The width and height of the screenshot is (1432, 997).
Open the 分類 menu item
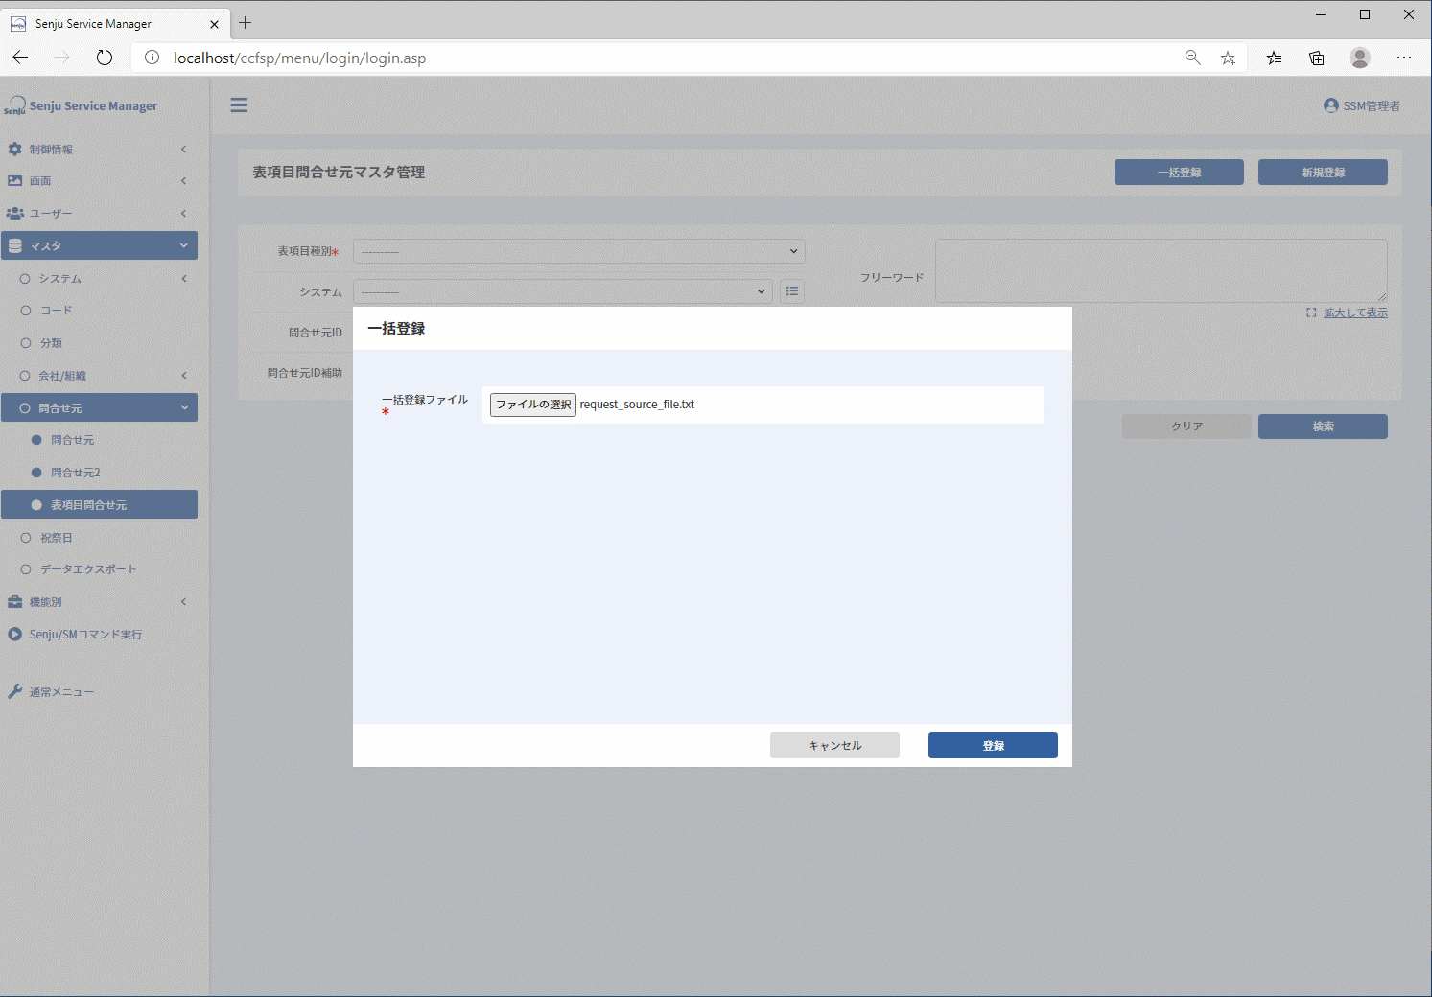(x=51, y=343)
